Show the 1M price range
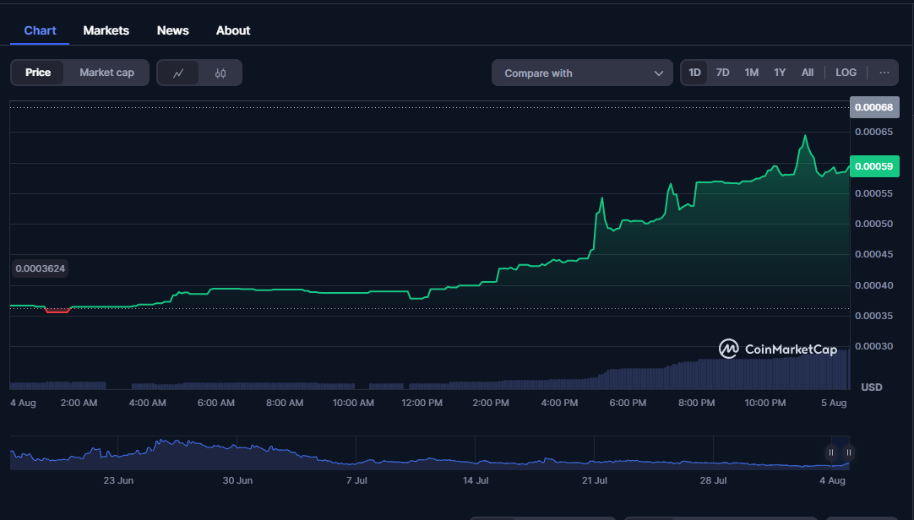914x520 pixels. pos(751,73)
